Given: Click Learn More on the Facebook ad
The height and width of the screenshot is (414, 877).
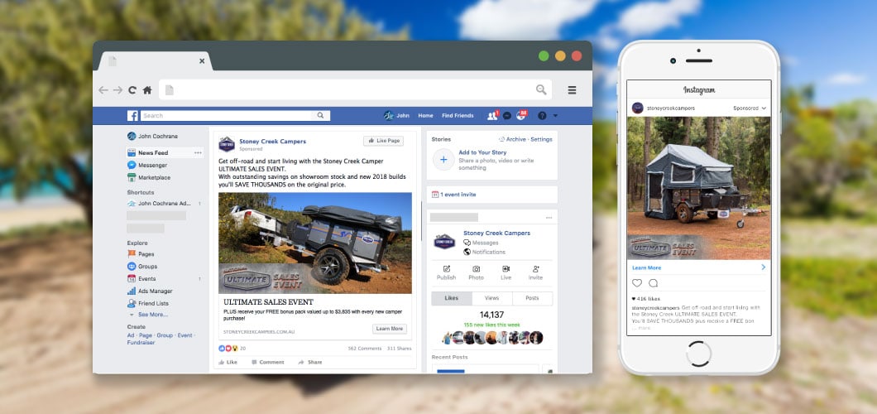Looking at the screenshot, I should click(390, 329).
